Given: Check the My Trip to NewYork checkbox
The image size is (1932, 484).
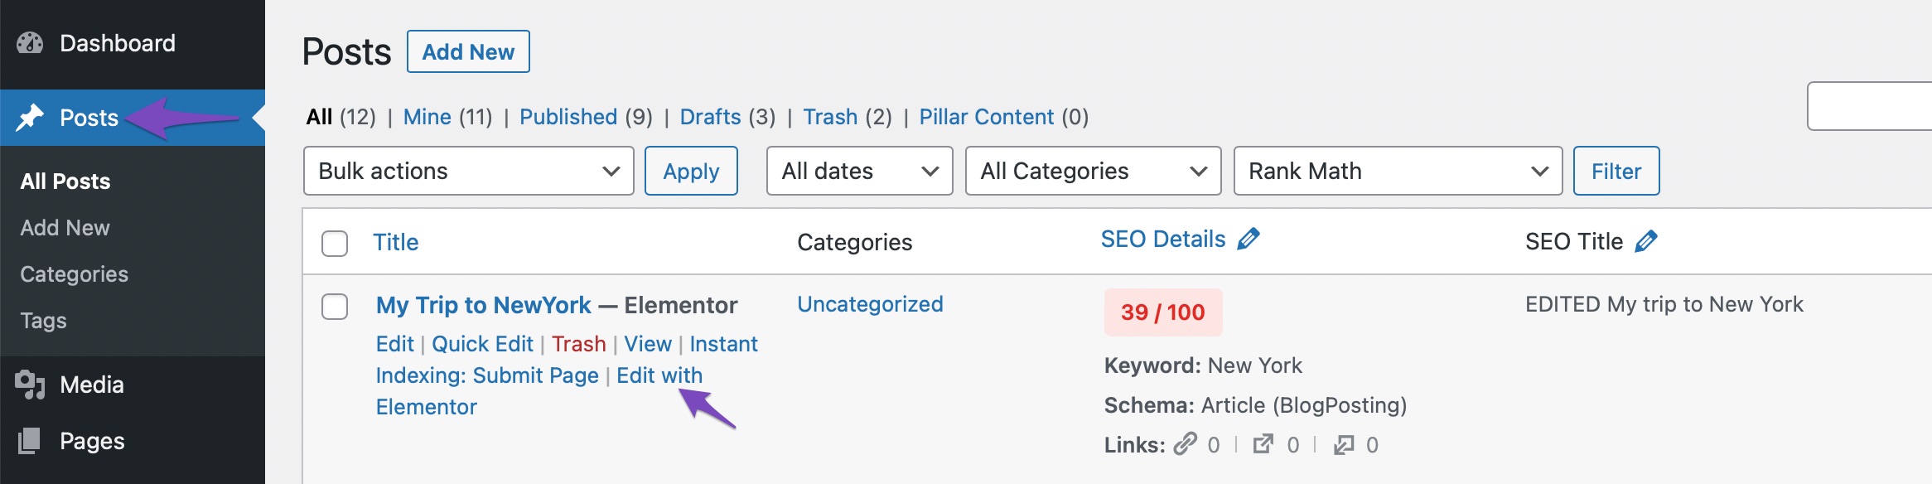Looking at the screenshot, I should [x=335, y=307].
